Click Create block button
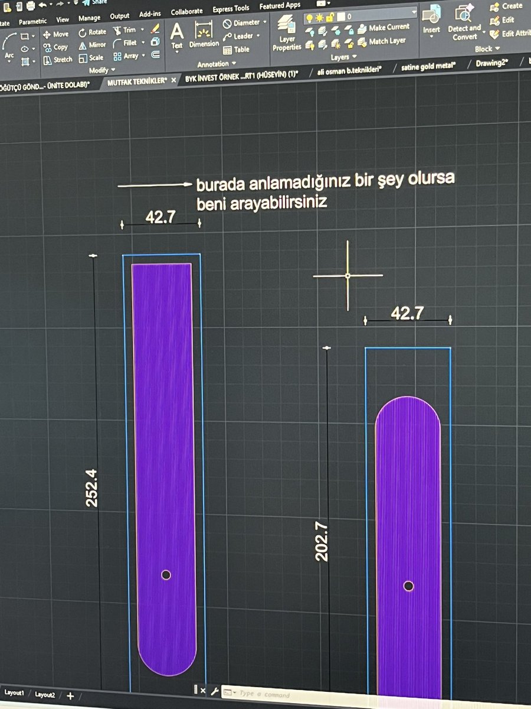531x709 pixels. (506, 6)
